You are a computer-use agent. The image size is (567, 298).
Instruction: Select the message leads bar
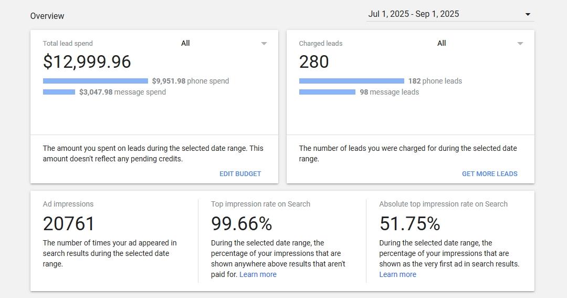pyautogui.click(x=327, y=92)
